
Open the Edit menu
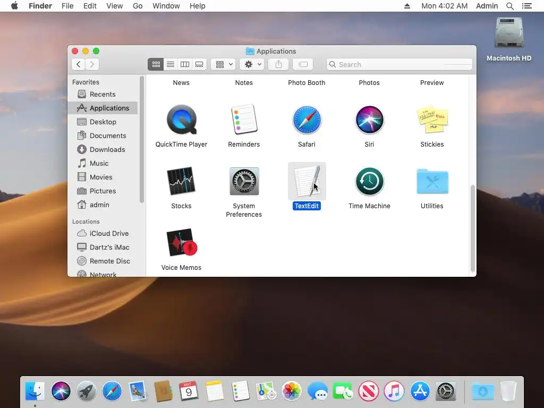(90, 6)
